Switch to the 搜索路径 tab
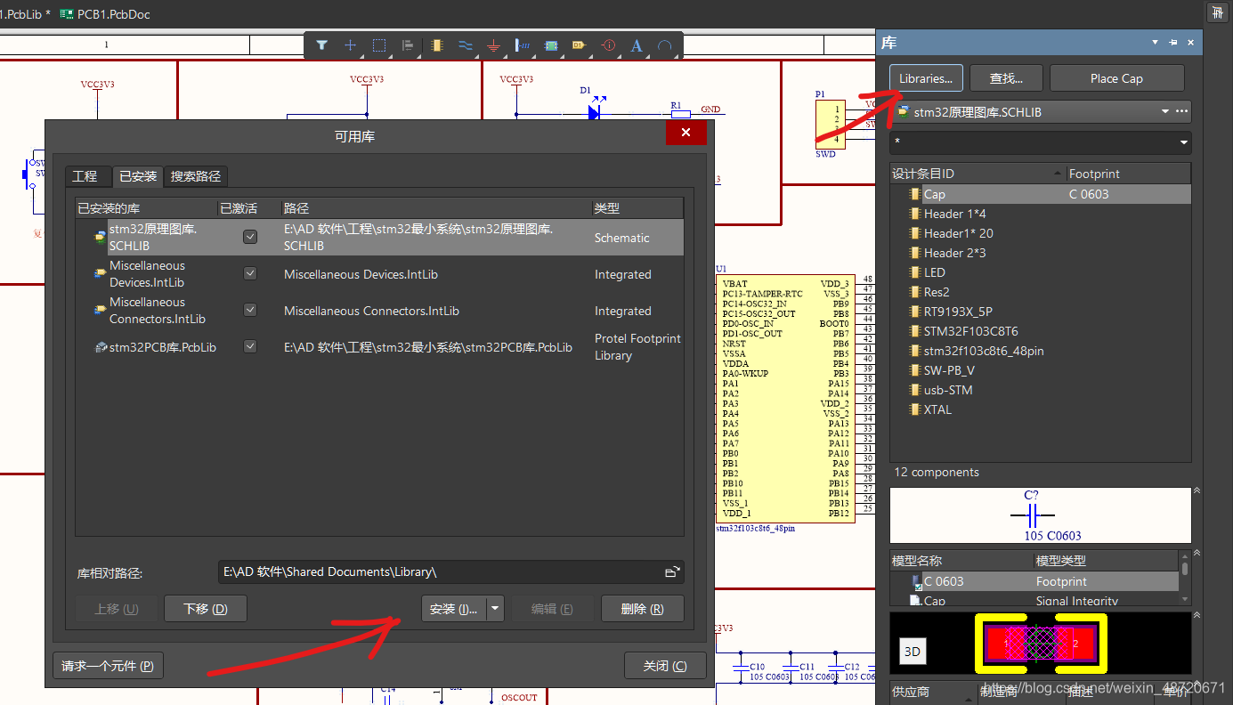Screen dimensions: 1233x705 pos(195,176)
